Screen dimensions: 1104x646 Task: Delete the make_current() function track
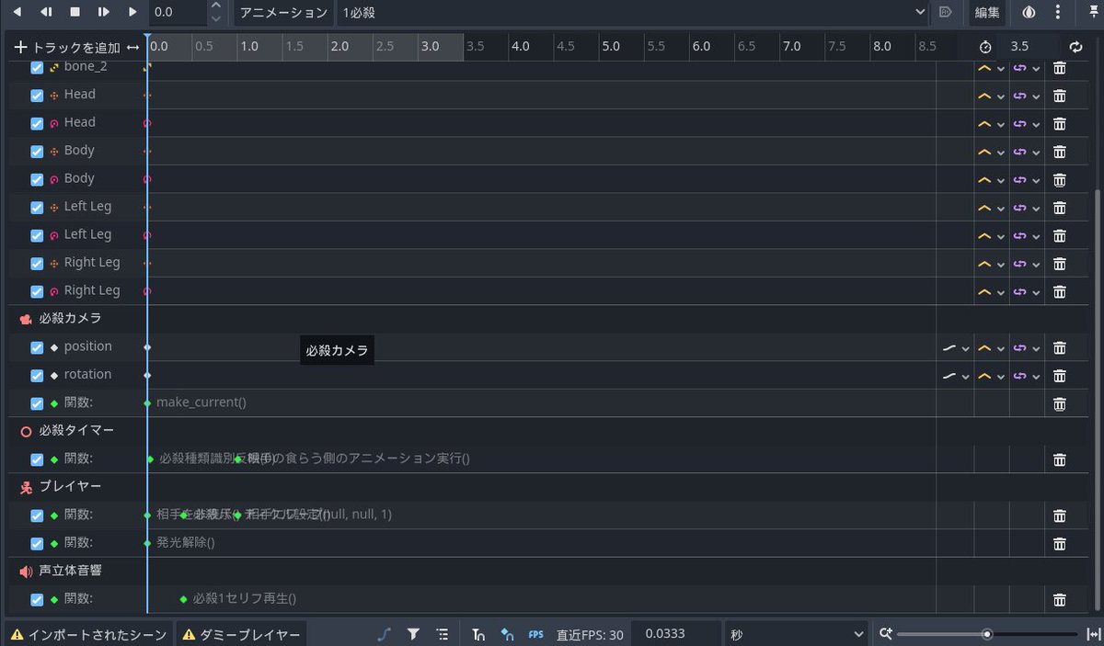point(1059,403)
